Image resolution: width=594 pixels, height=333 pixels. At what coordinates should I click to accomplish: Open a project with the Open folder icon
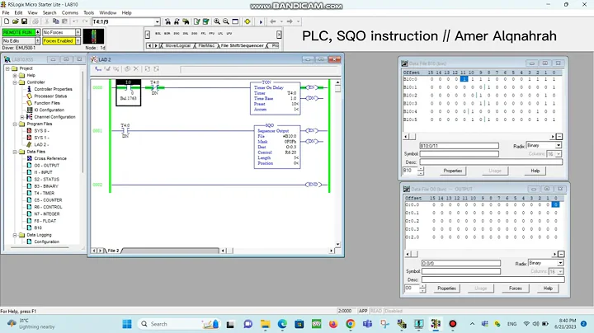[15, 21]
